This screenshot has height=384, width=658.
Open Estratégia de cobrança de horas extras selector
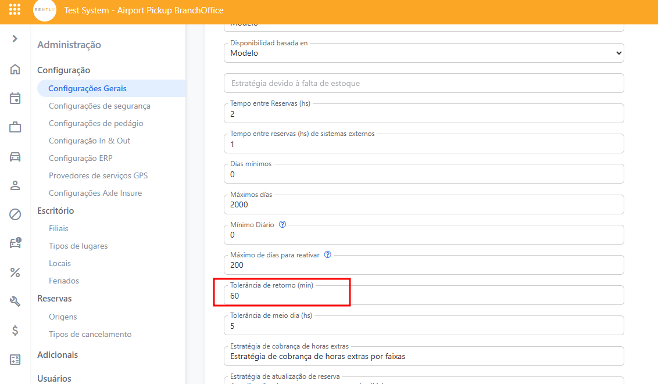pyautogui.click(x=423, y=356)
